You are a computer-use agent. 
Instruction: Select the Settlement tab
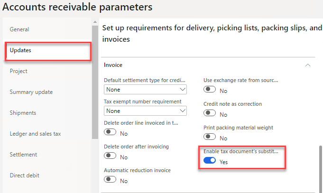pyautogui.click(x=24, y=155)
